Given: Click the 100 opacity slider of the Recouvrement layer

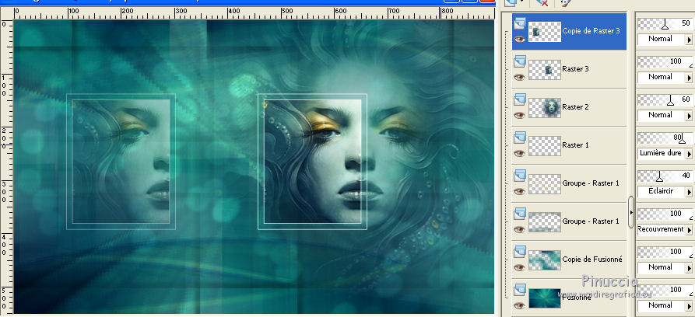Looking at the screenshot, I should (665, 214).
